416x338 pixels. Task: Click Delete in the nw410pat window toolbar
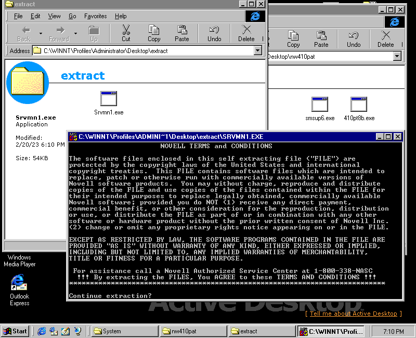click(x=385, y=40)
